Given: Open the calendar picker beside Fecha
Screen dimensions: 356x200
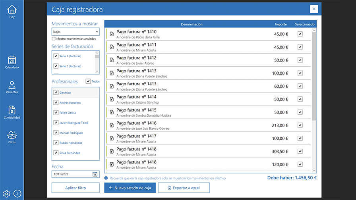Looking at the screenshot, I should click(95, 174).
